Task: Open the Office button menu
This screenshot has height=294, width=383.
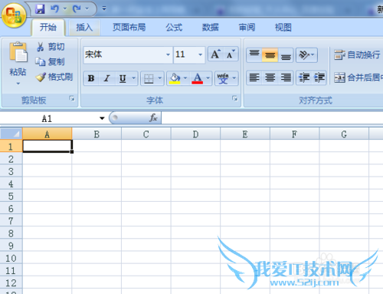Action: [x=14, y=15]
